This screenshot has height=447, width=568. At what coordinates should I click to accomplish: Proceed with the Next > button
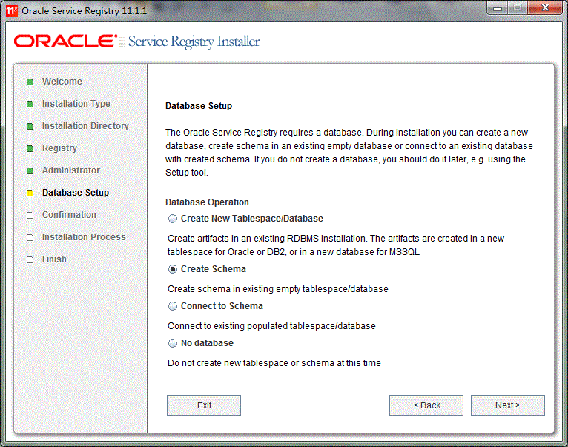(507, 405)
